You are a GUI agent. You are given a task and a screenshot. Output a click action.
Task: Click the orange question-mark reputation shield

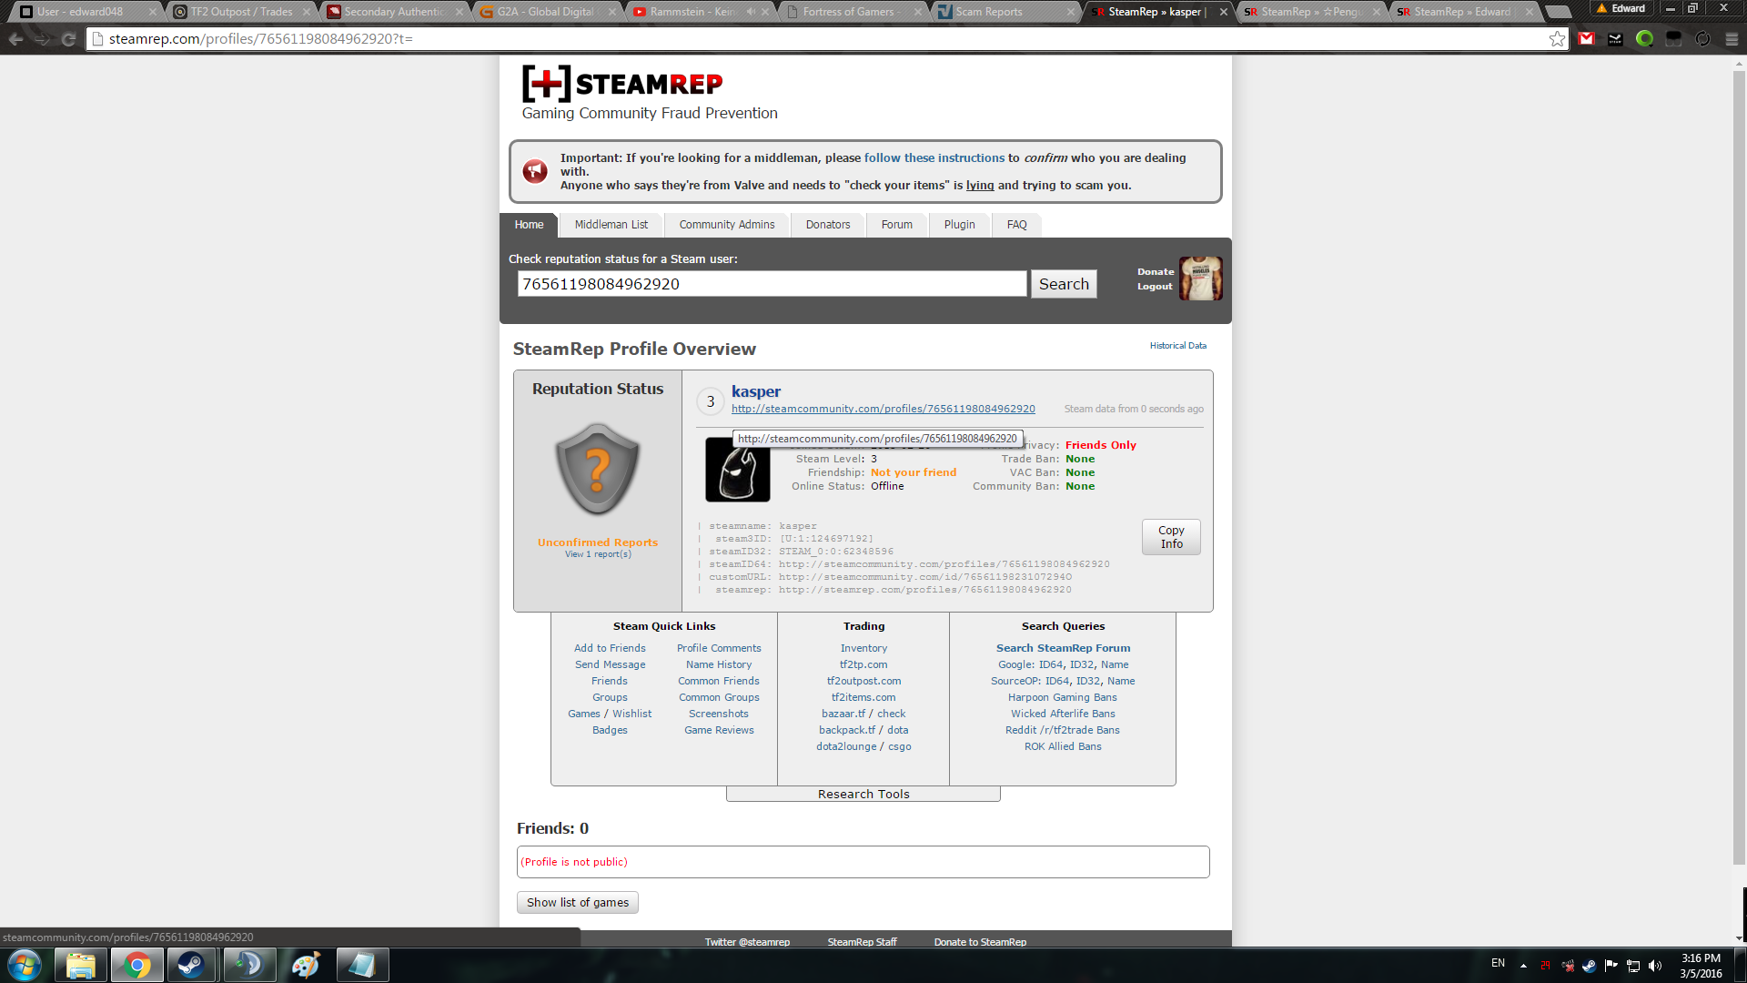coord(597,470)
